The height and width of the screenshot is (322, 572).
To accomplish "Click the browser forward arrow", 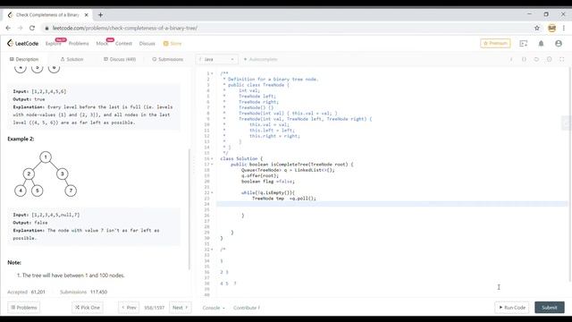I will (x=20, y=28).
